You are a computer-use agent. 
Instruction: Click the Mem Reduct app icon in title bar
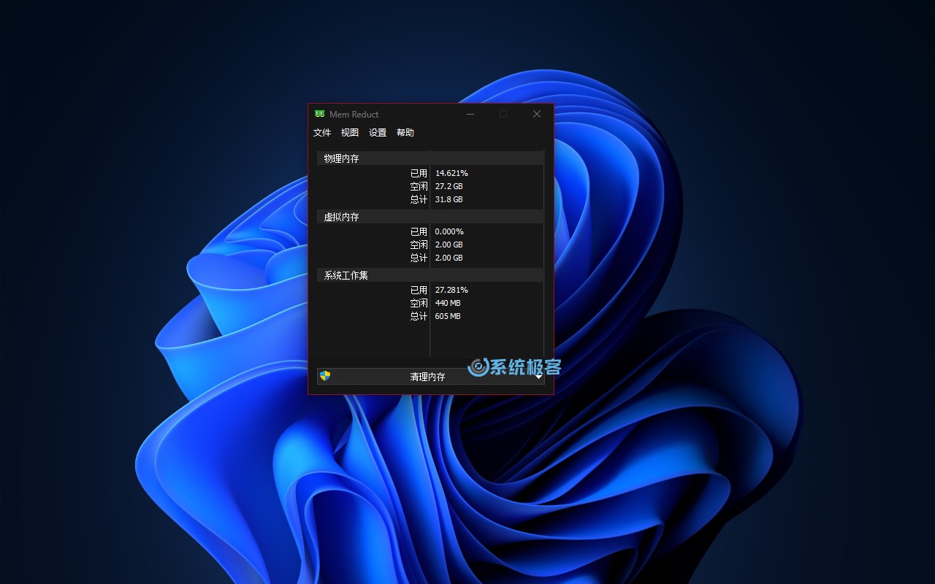tap(320, 114)
